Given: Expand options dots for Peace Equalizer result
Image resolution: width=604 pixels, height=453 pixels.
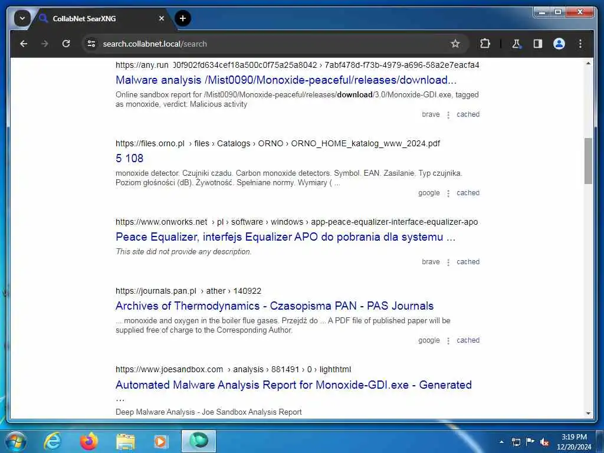Looking at the screenshot, I should (x=448, y=262).
